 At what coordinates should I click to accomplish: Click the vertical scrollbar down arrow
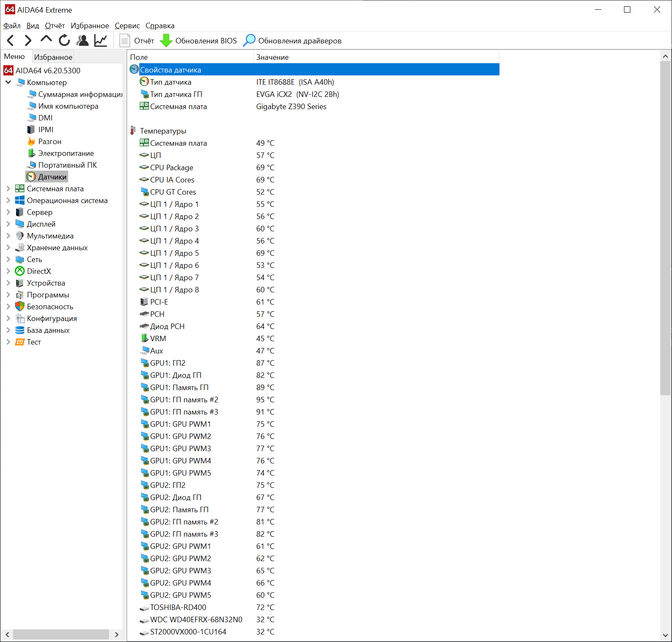pos(665,636)
